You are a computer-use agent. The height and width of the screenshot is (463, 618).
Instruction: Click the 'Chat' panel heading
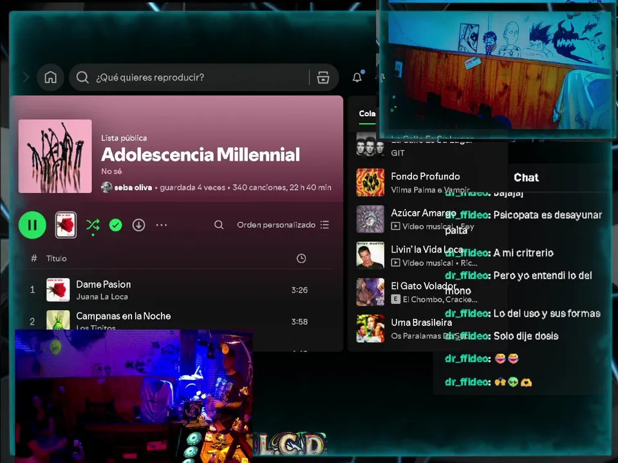pos(526,177)
